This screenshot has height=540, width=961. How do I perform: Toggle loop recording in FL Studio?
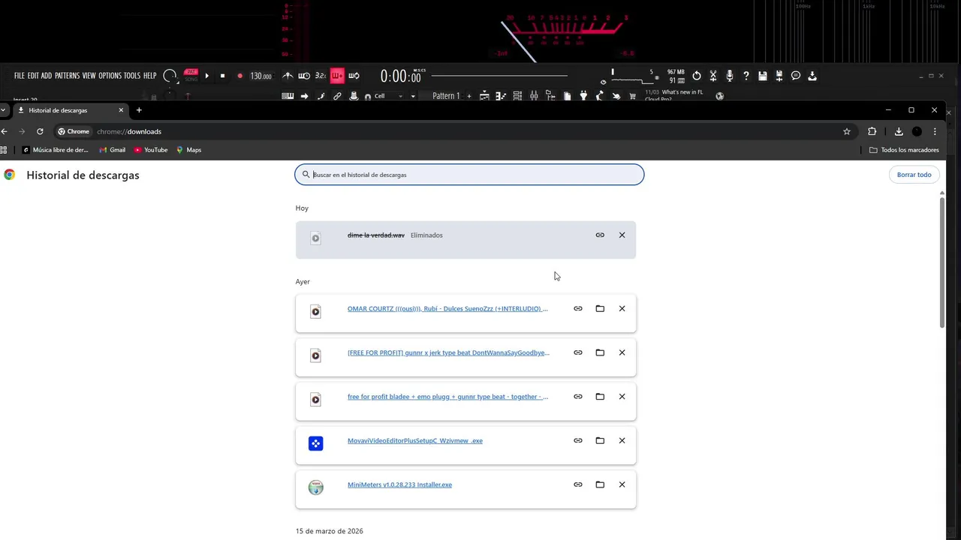point(354,76)
